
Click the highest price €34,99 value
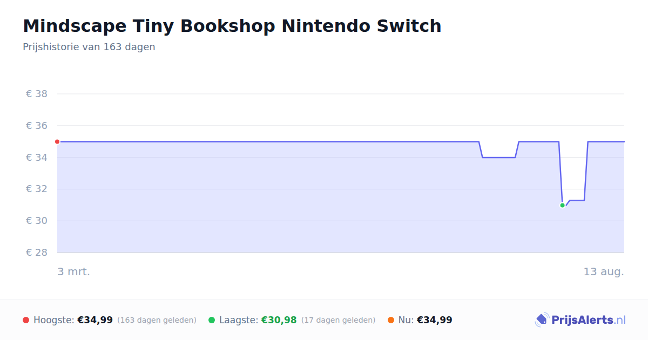(95, 320)
